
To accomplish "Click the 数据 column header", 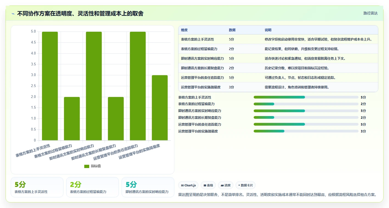I will [232, 30].
